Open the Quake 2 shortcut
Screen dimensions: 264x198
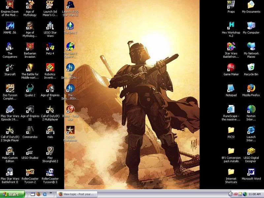tap(30, 90)
